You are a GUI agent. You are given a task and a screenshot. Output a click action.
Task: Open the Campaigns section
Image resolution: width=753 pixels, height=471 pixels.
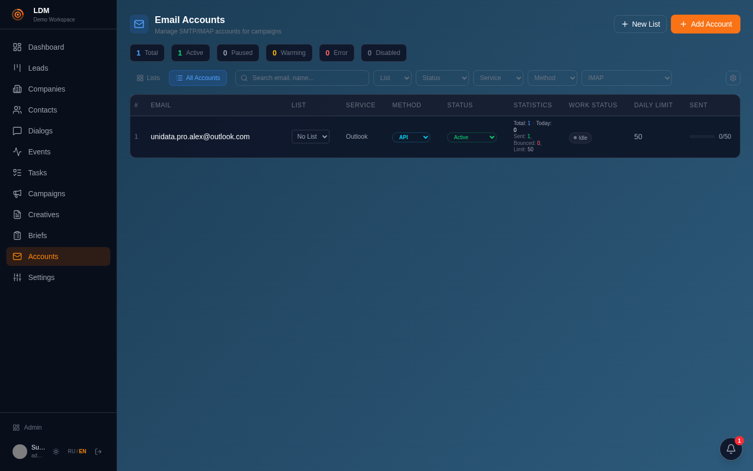tap(58, 194)
